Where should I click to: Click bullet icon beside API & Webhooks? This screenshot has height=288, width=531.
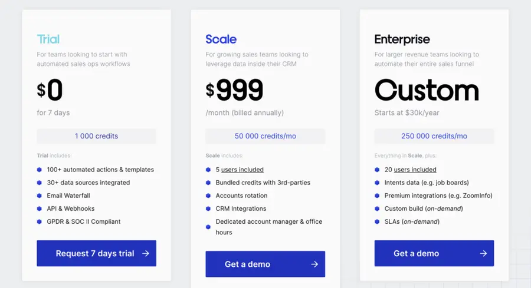pyautogui.click(x=40, y=208)
